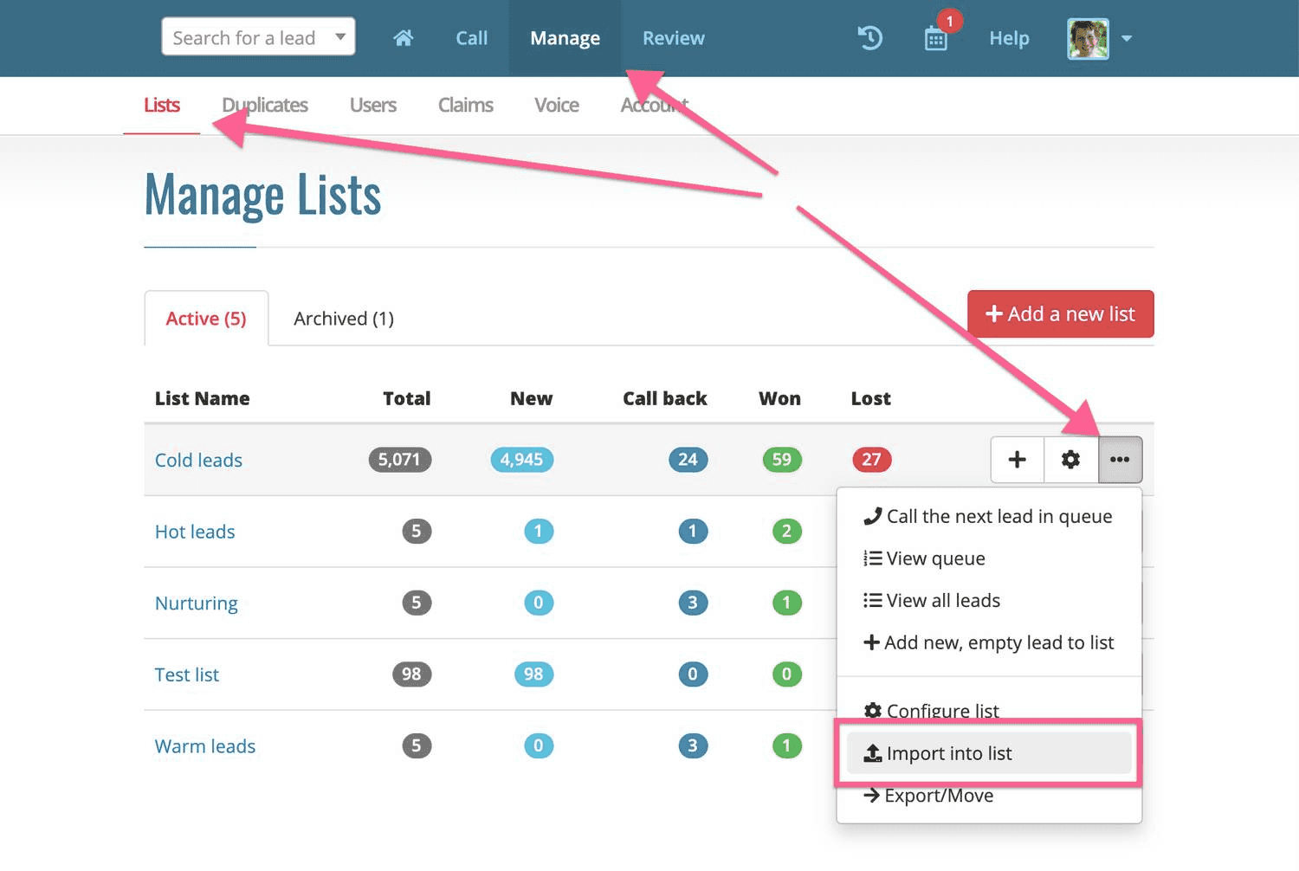1299x871 pixels.
Task: Open the Help link
Action: click(x=1009, y=38)
